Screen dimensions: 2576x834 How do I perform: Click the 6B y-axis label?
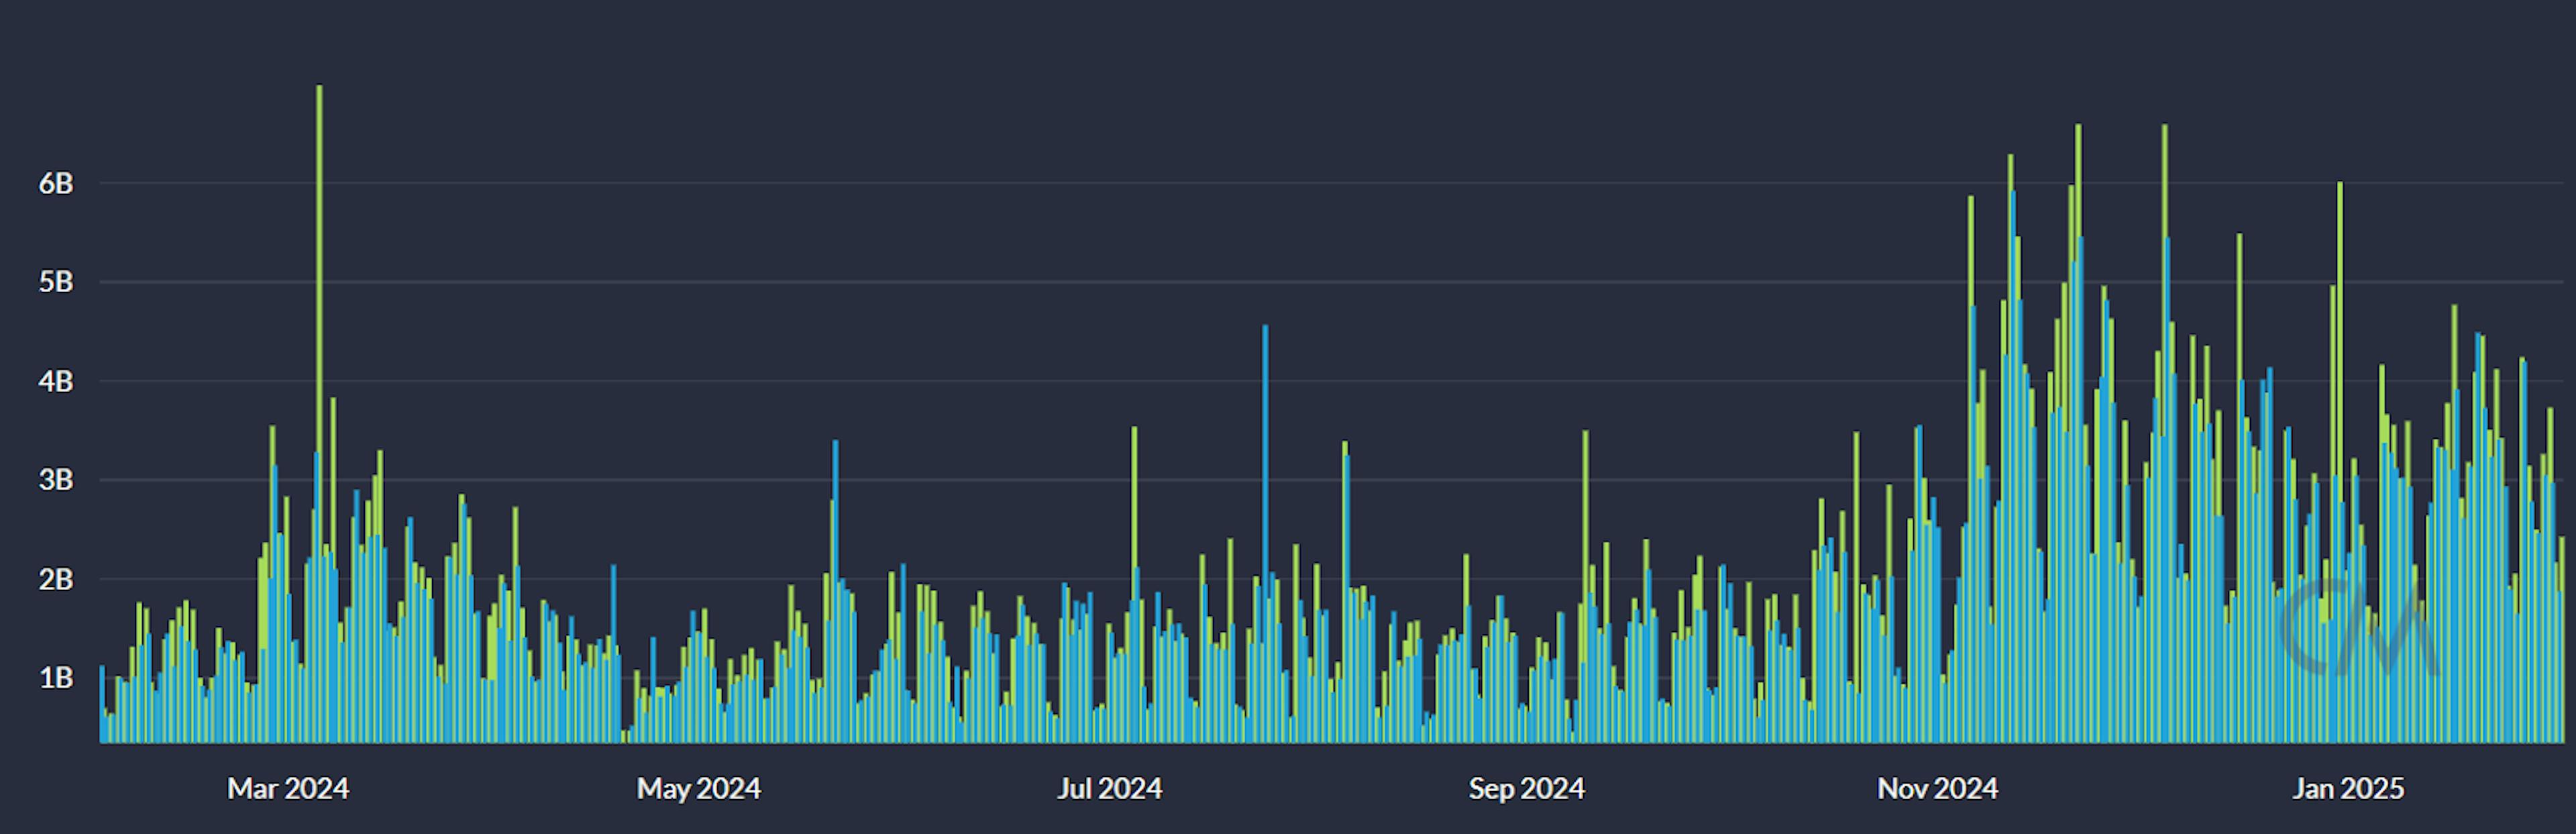(x=56, y=183)
